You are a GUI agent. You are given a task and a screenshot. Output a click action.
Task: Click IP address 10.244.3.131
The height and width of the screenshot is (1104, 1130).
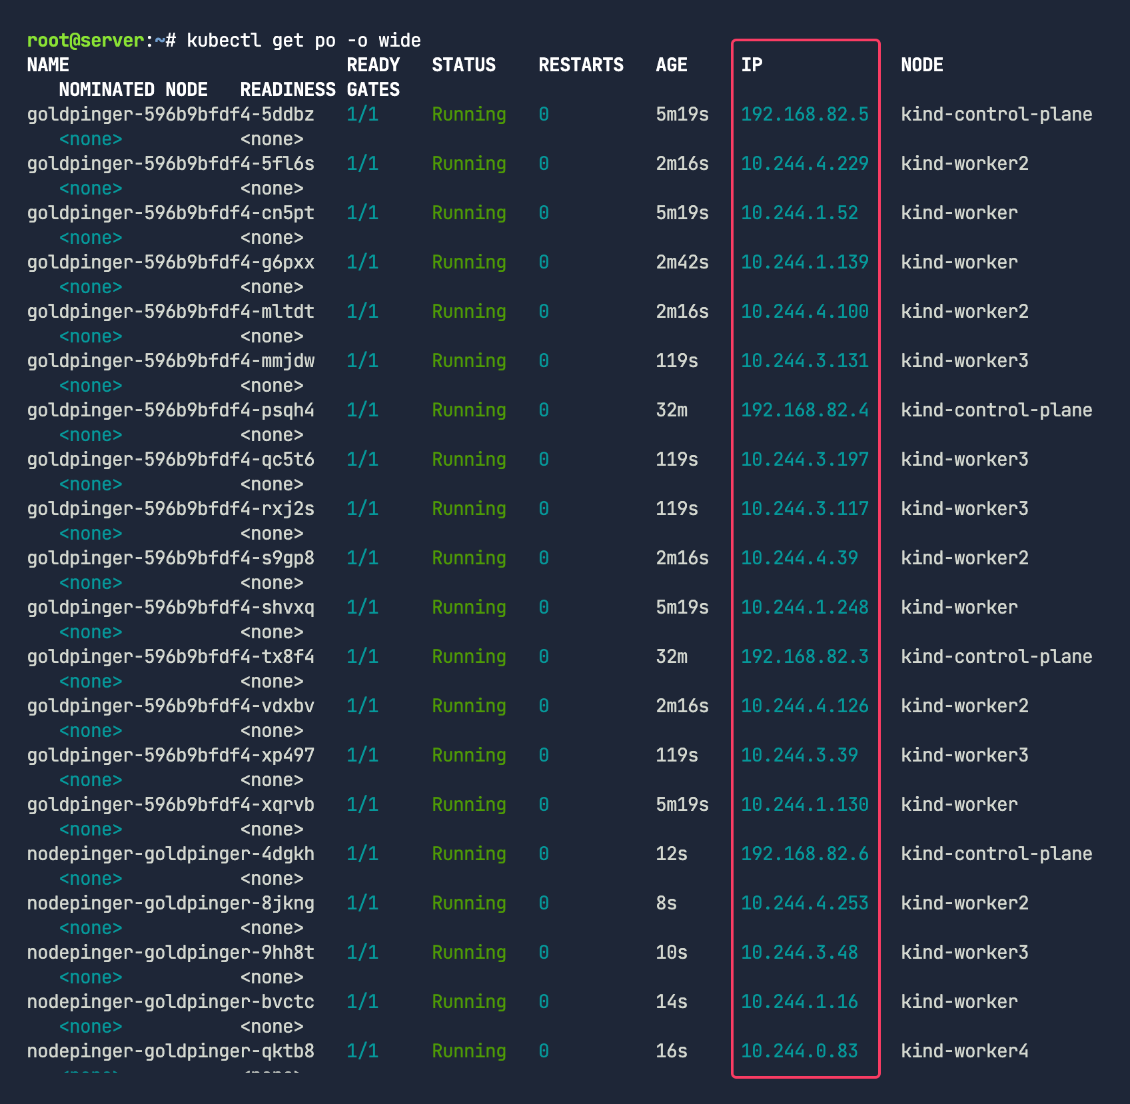805,361
